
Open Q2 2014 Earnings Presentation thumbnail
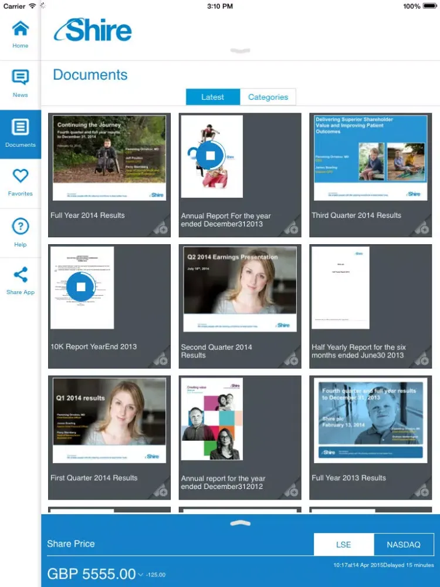coord(240,289)
